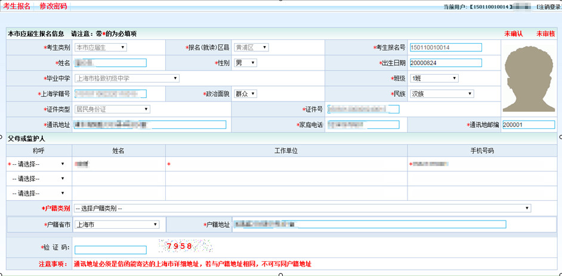Open the 户籍省市 dropdown

click(x=116, y=225)
